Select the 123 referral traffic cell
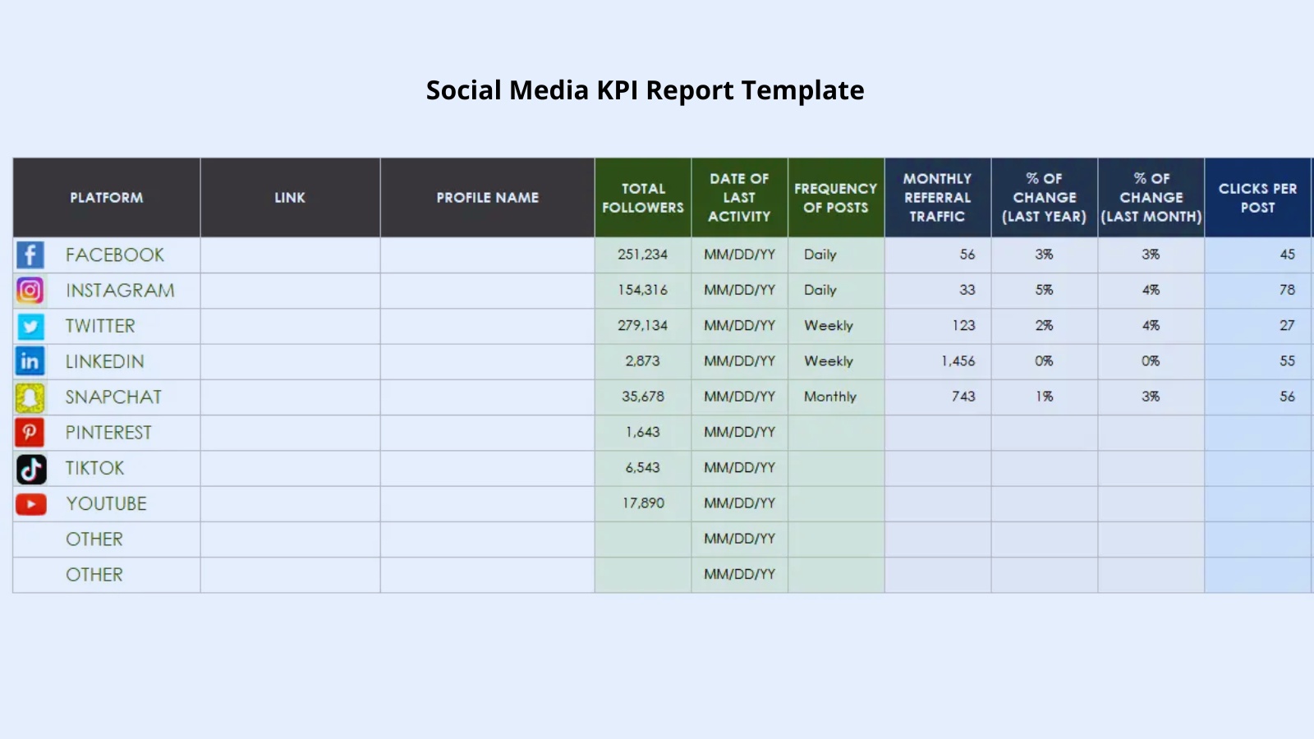The width and height of the screenshot is (1314, 739). (x=938, y=326)
